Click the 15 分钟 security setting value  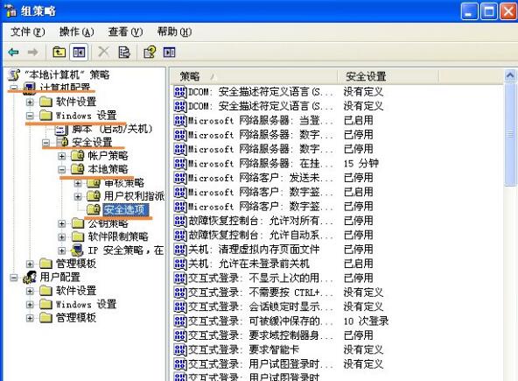(360, 163)
